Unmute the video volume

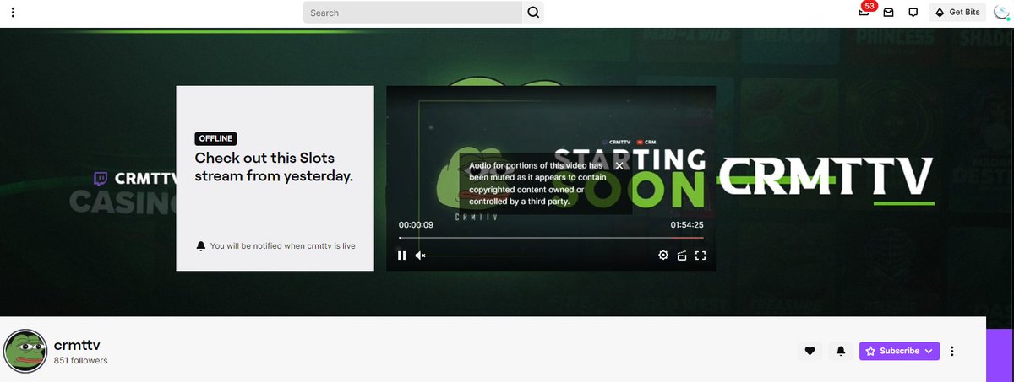tap(421, 256)
